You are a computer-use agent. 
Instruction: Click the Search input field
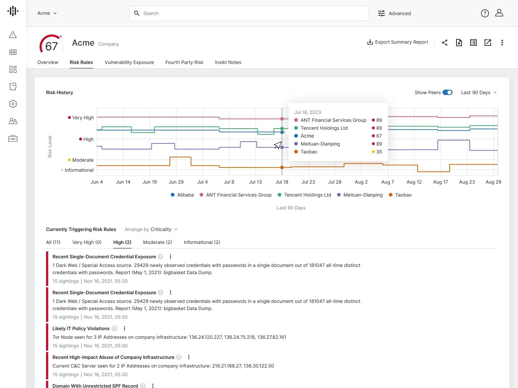(249, 13)
